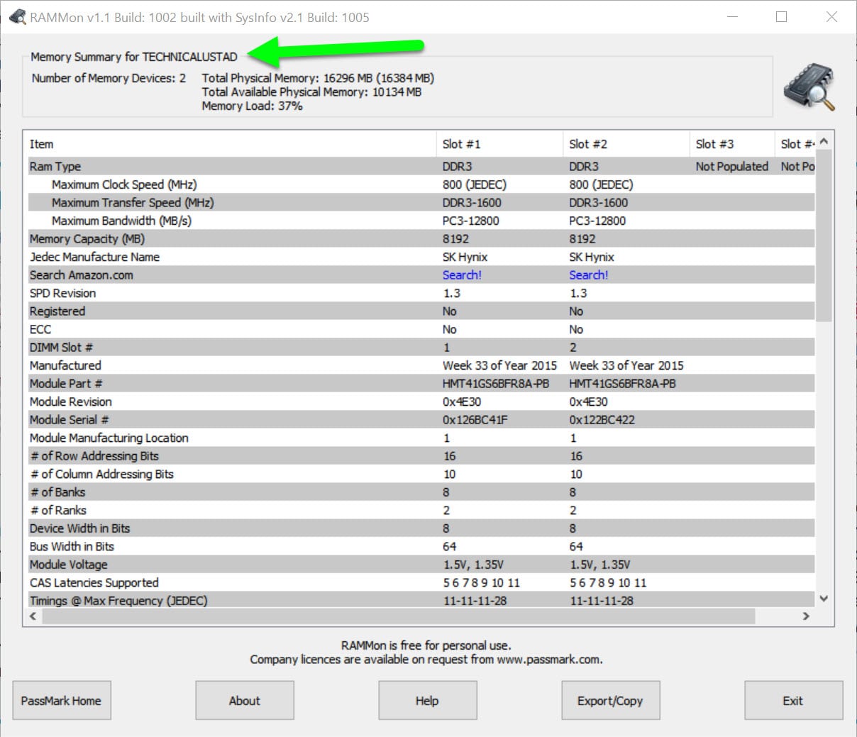Viewport: 857px width, 737px height.
Task: Minimize the RAMMon window
Action: click(x=733, y=17)
